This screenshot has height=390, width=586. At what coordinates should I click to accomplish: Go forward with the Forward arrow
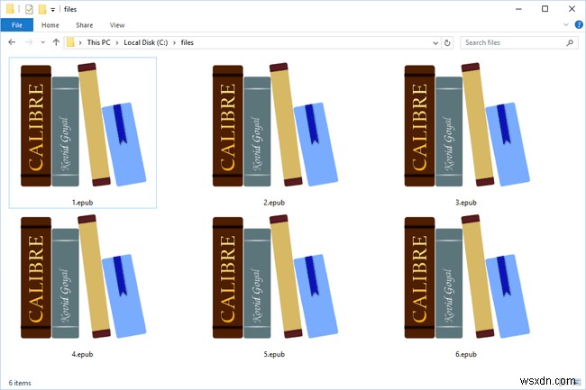click(x=29, y=42)
